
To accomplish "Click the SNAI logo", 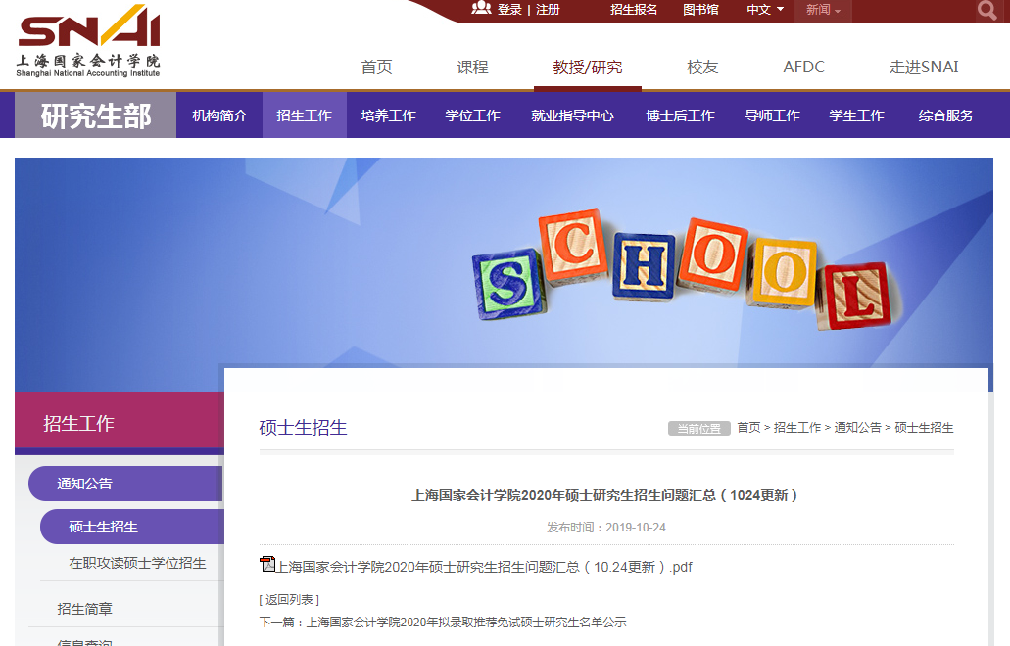I will (x=89, y=41).
